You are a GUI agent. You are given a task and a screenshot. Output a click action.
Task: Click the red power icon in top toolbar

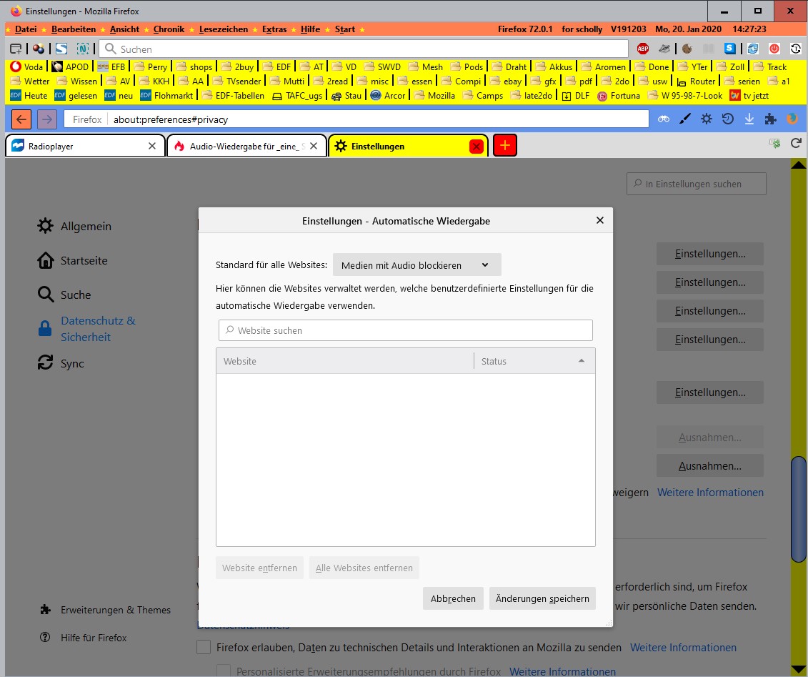[774, 49]
